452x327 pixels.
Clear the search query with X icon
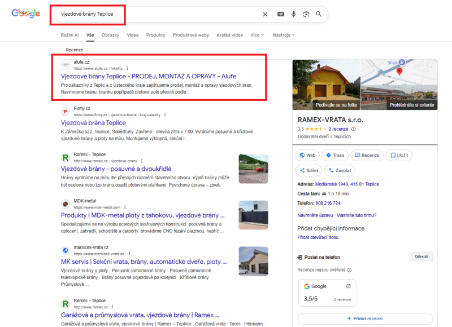pos(265,14)
